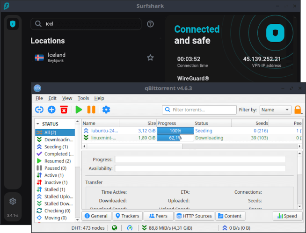Select Downloading status filter

pos(55,140)
